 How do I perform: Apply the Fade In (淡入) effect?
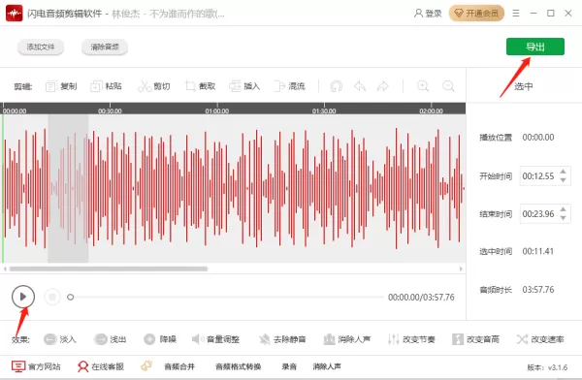coord(60,339)
